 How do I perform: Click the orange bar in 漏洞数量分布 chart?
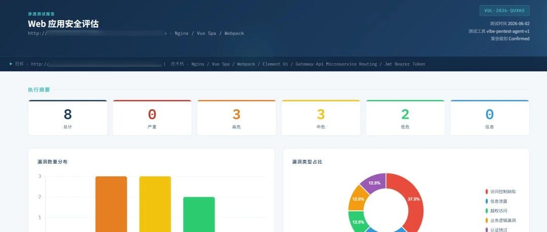coord(111,204)
